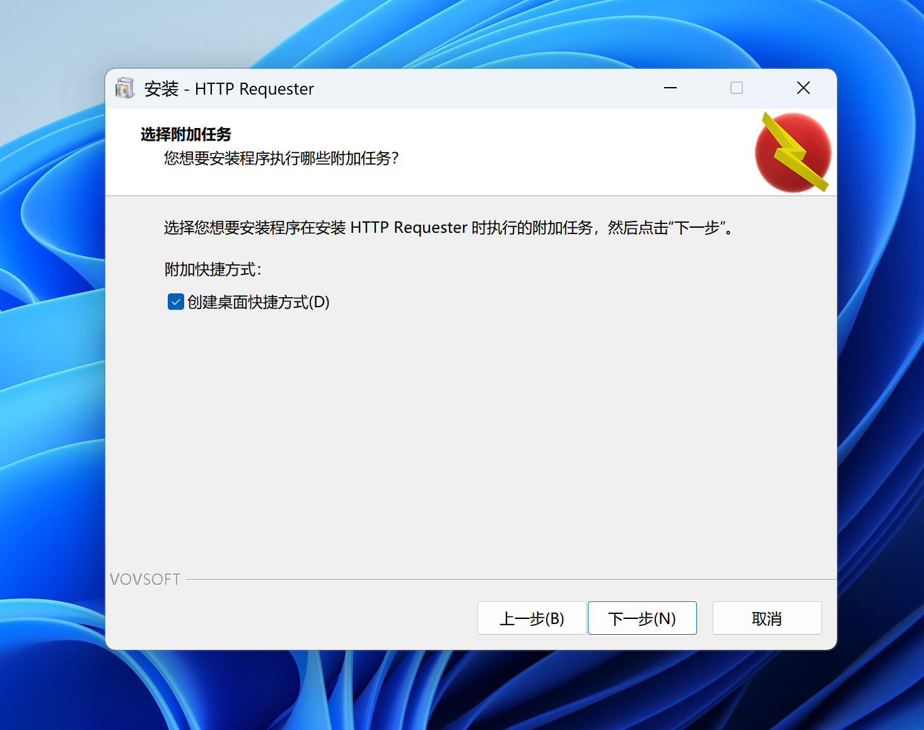Click the blue desktop wallpaper outside the dialog

[x=50, y=379]
